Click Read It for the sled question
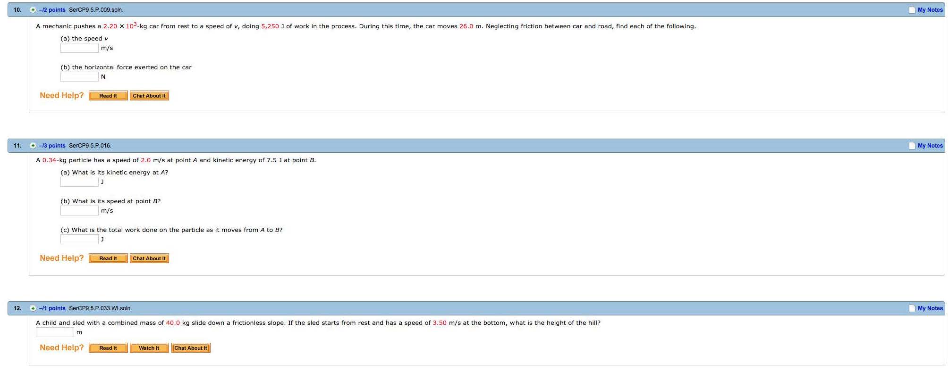 coord(108,348)
